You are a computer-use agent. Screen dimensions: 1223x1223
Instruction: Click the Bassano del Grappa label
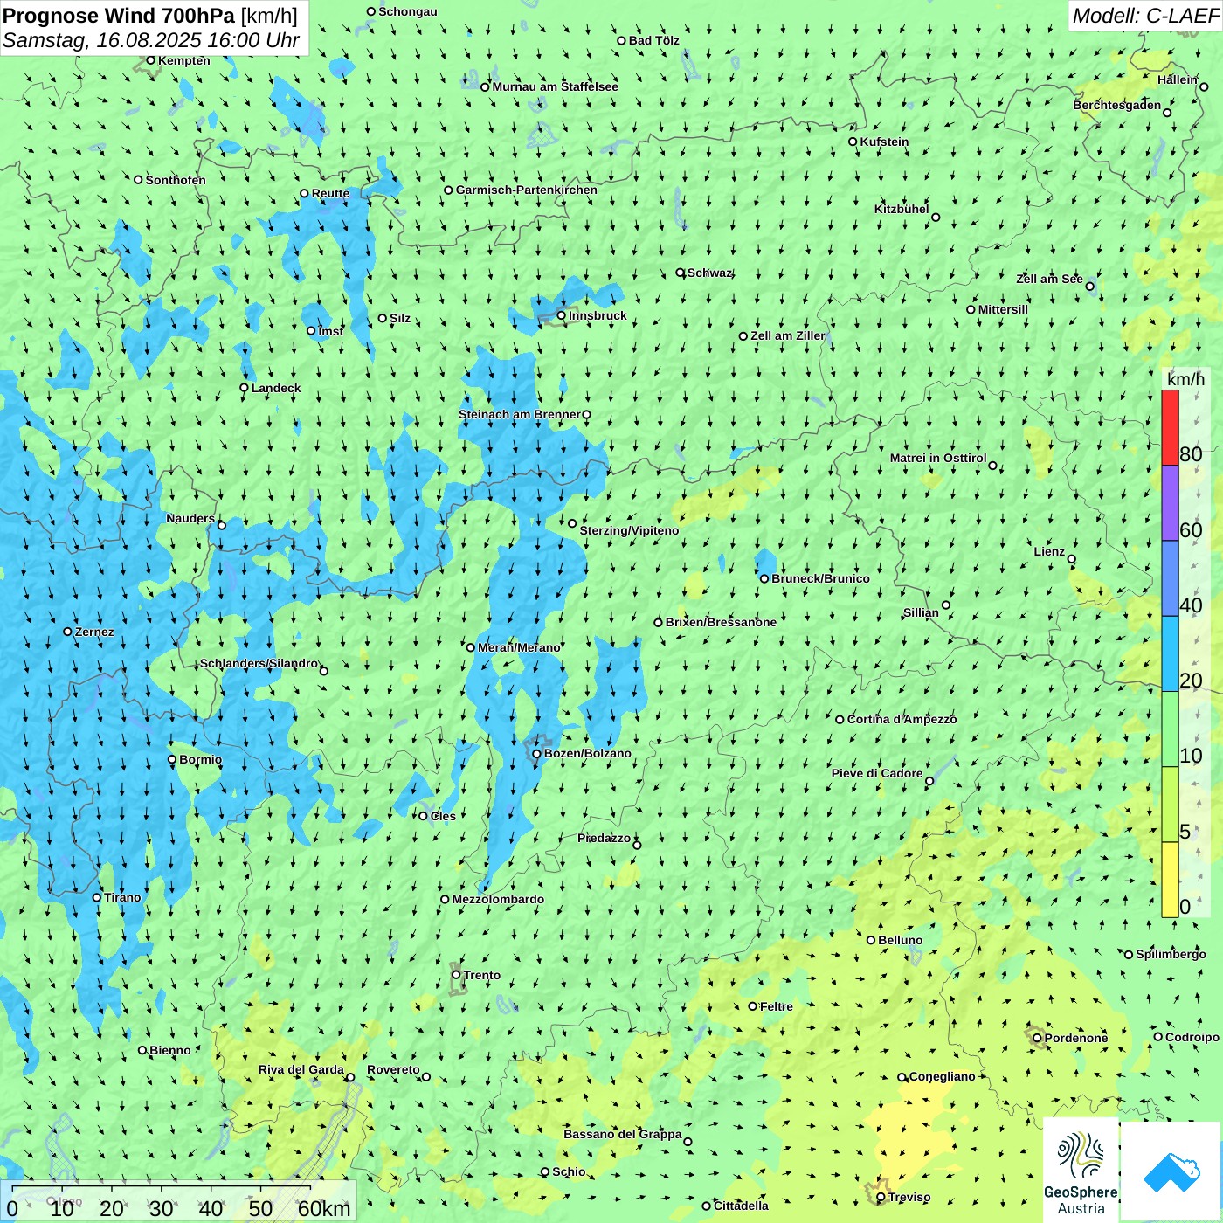click(623, 1134)
